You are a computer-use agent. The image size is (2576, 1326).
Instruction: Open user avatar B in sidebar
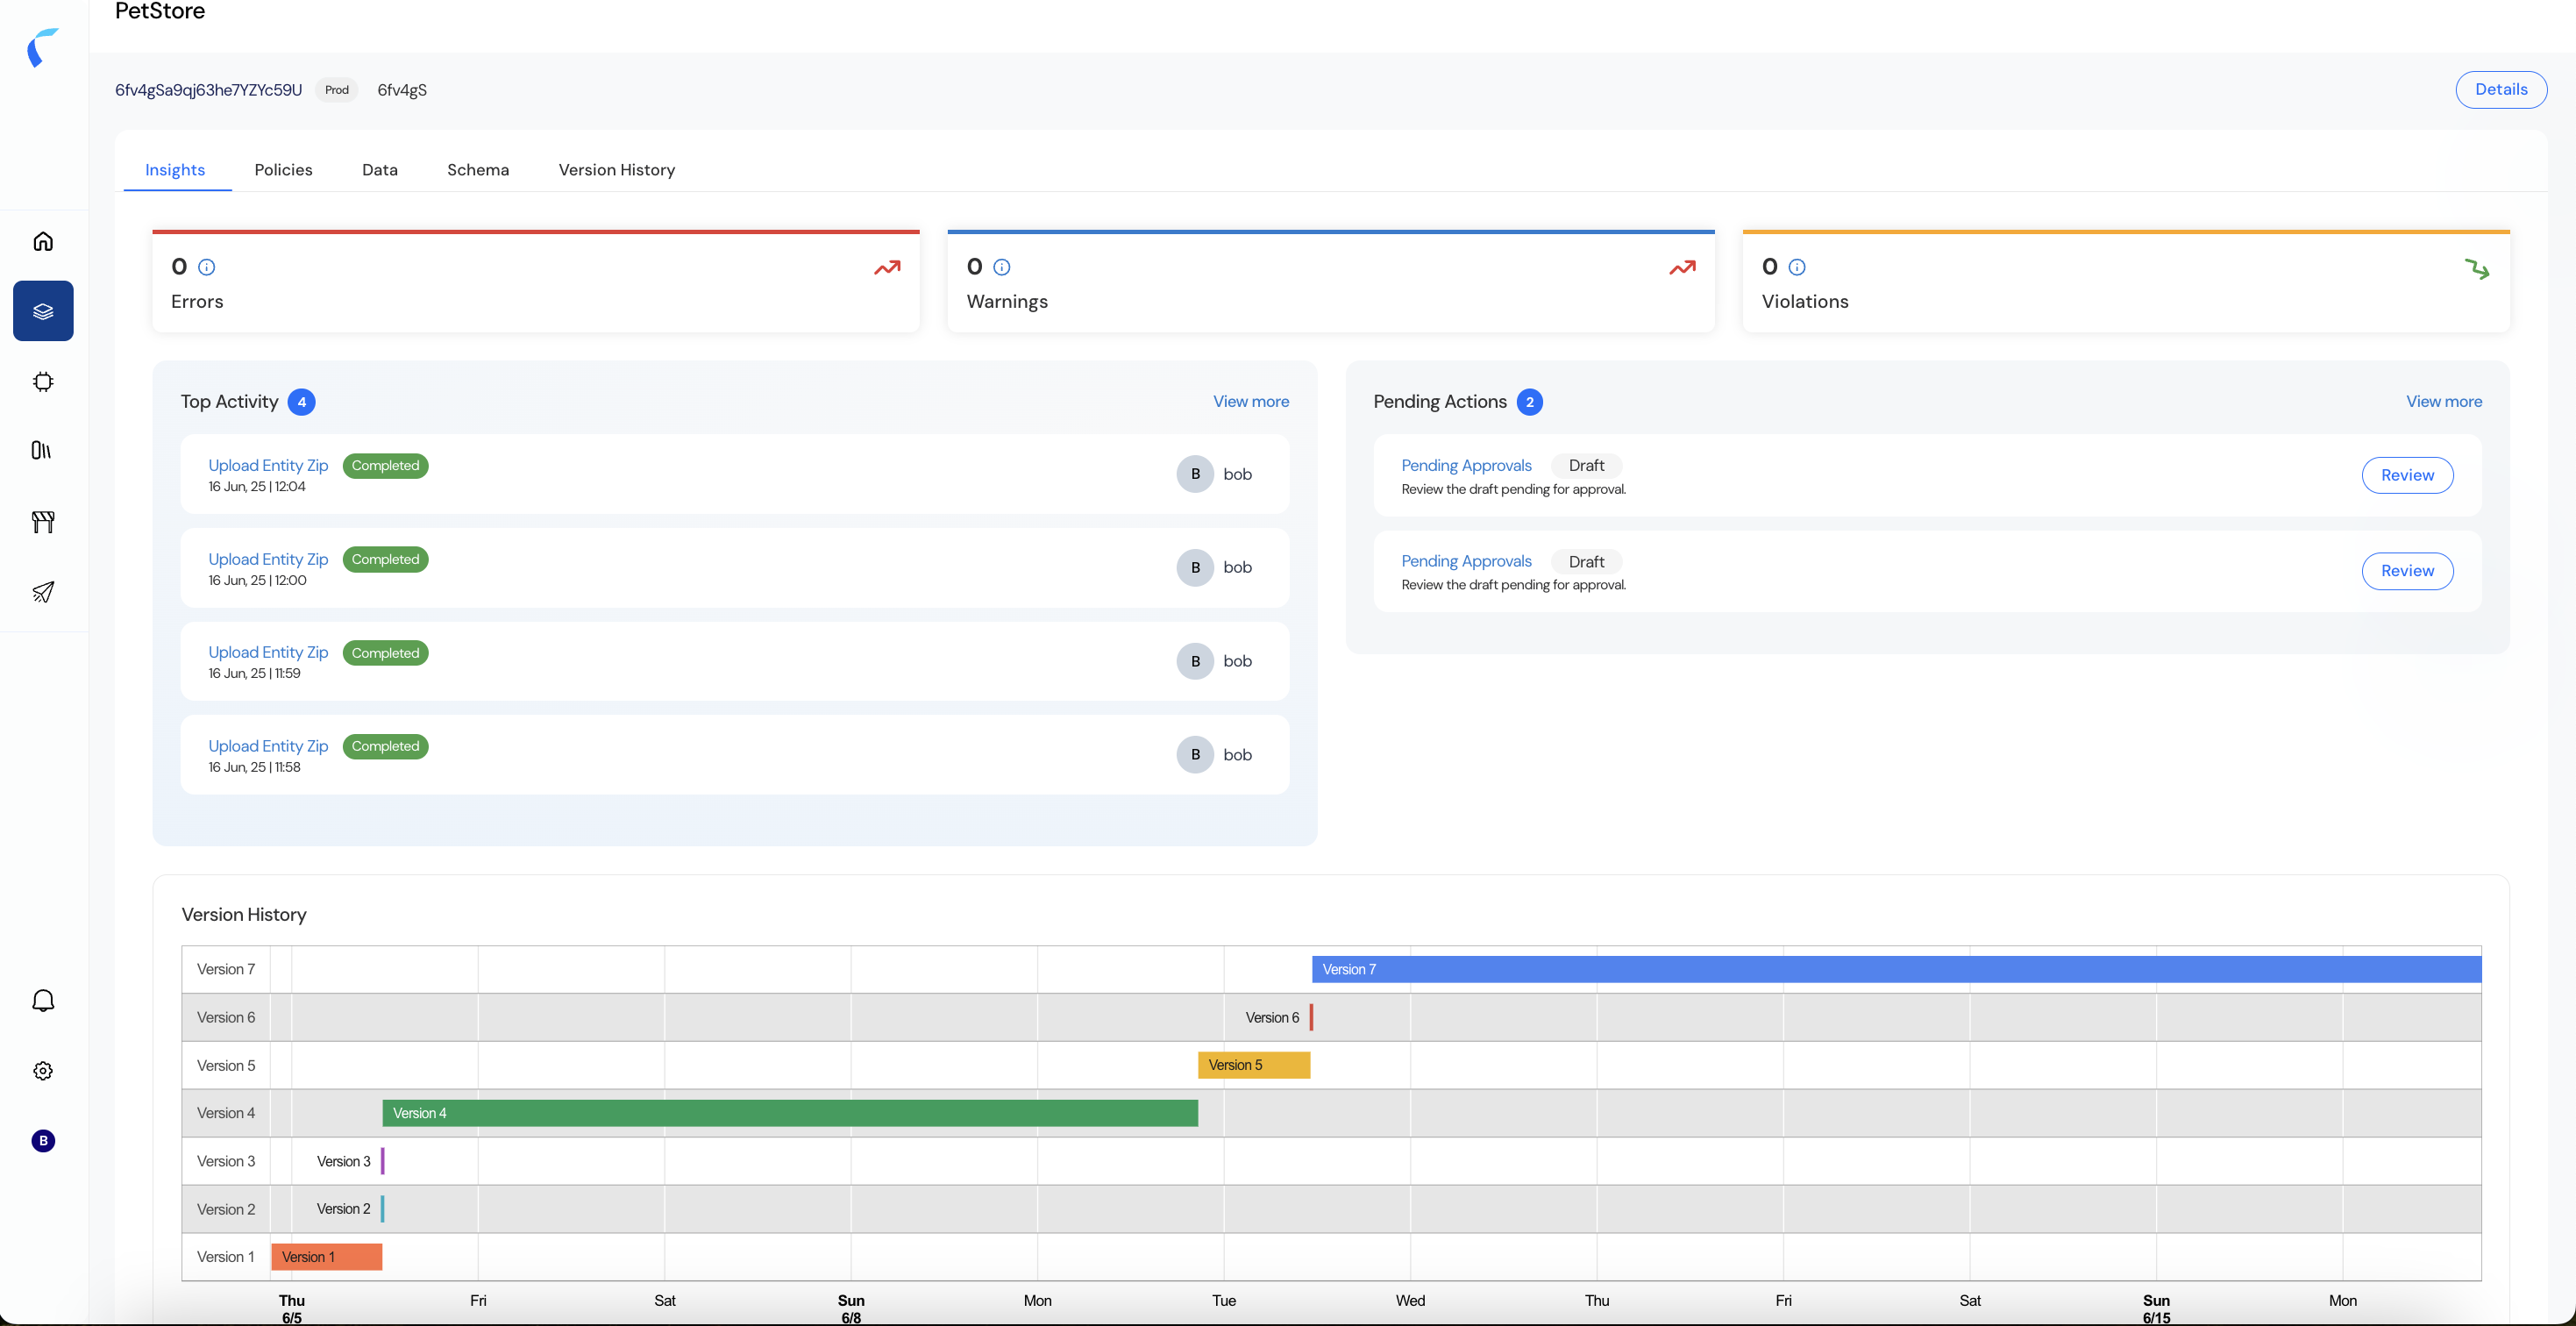tap(43, 1141)
